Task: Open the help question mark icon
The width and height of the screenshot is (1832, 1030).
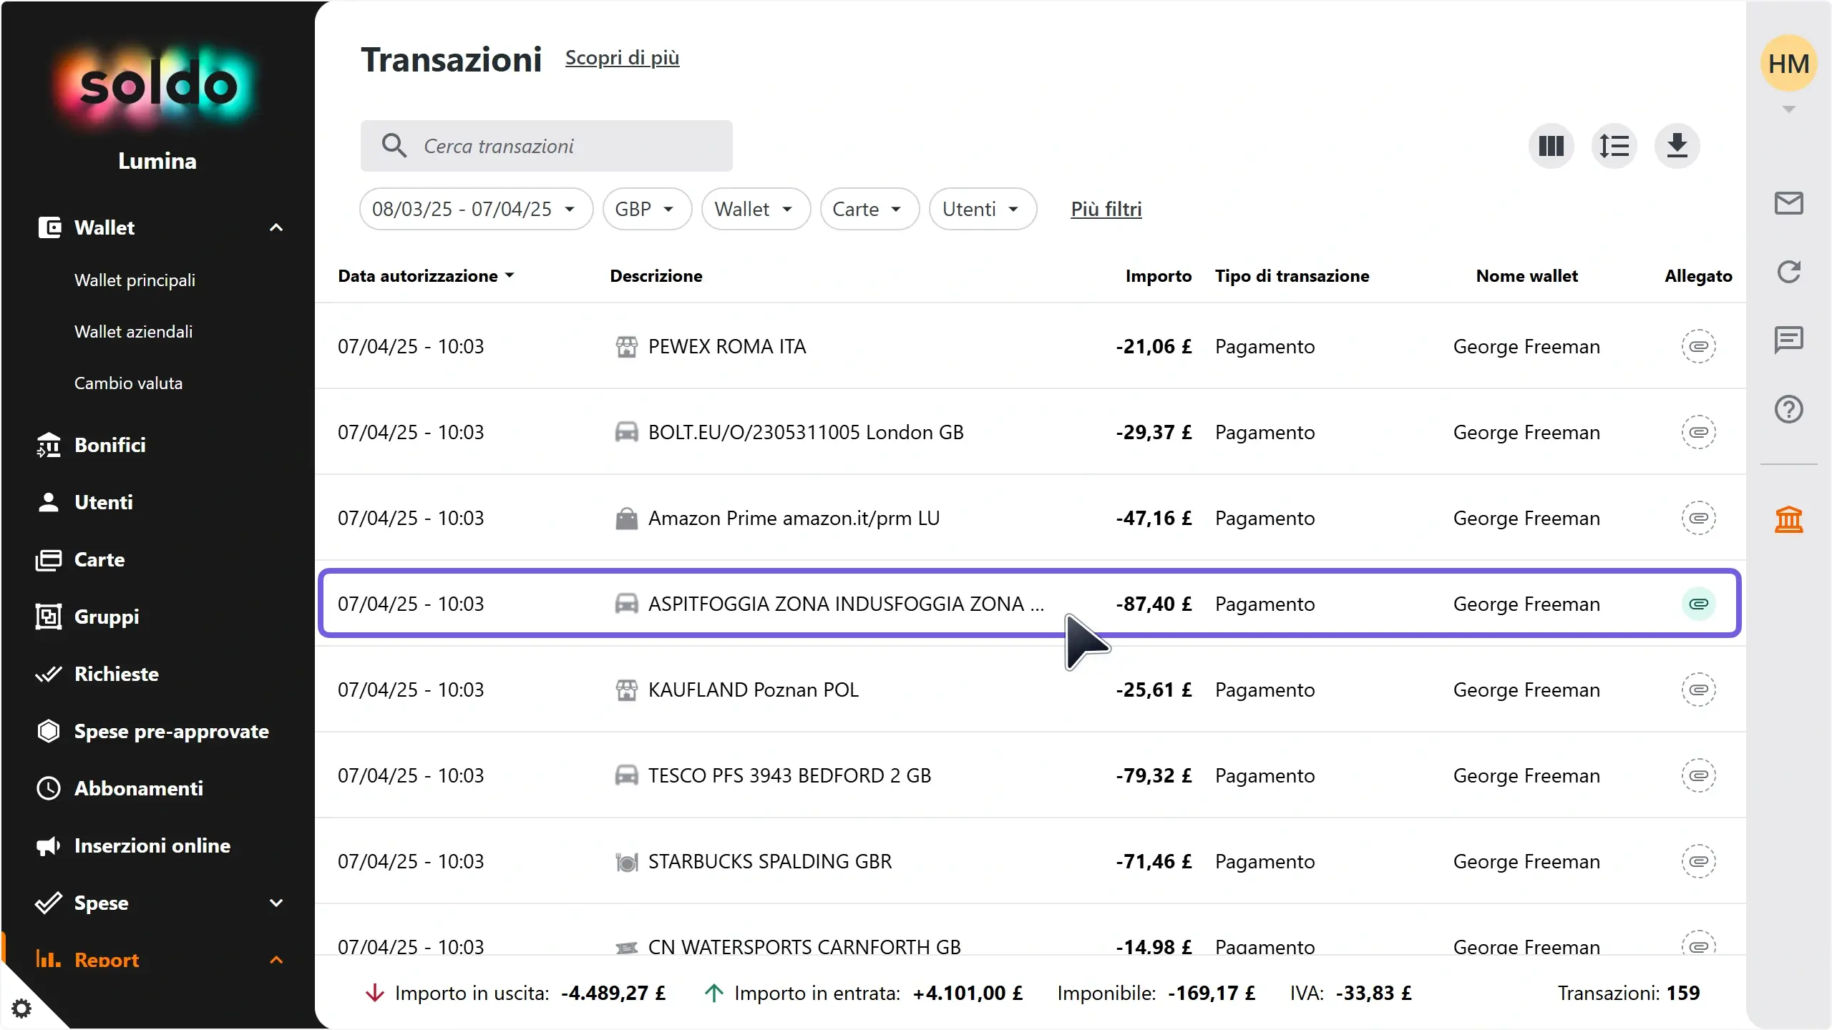Action: tap(1788, 409)
